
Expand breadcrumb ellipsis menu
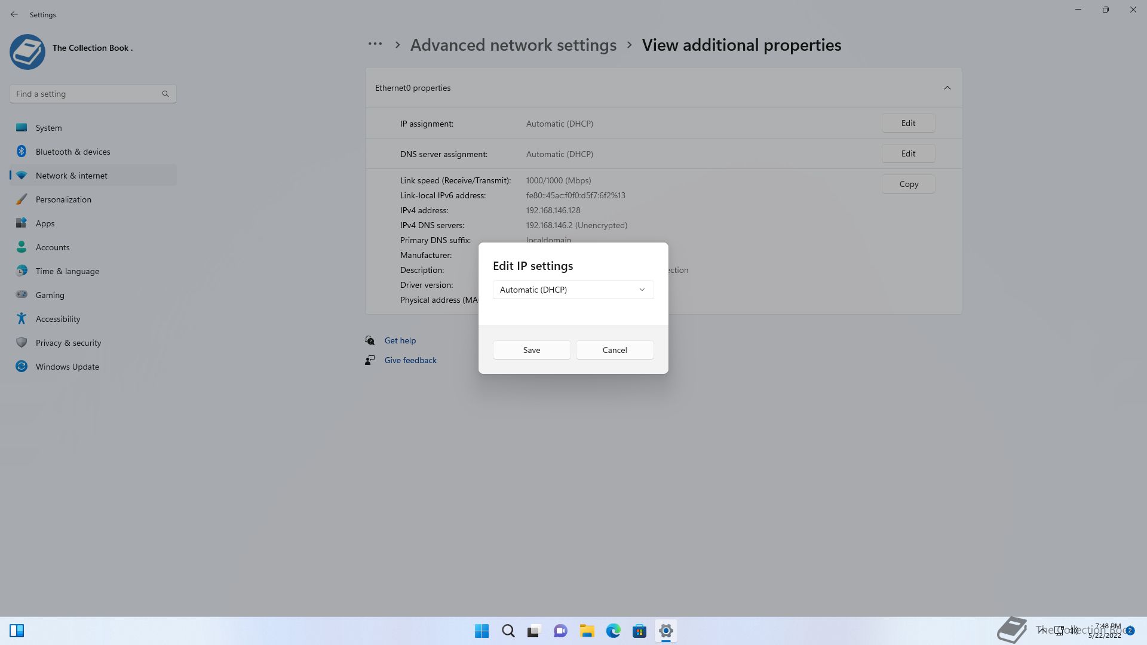375,45
